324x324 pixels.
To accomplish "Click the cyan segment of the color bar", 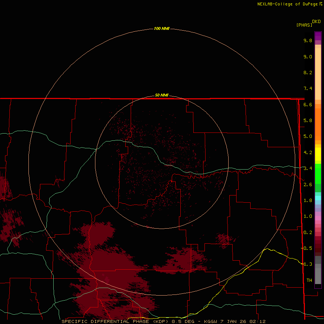I will pyautogui.click(x=318, y=198).
